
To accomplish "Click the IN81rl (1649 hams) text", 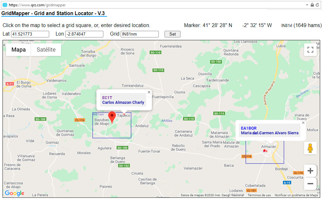I will pyautogui.click(x=301, y=25).
